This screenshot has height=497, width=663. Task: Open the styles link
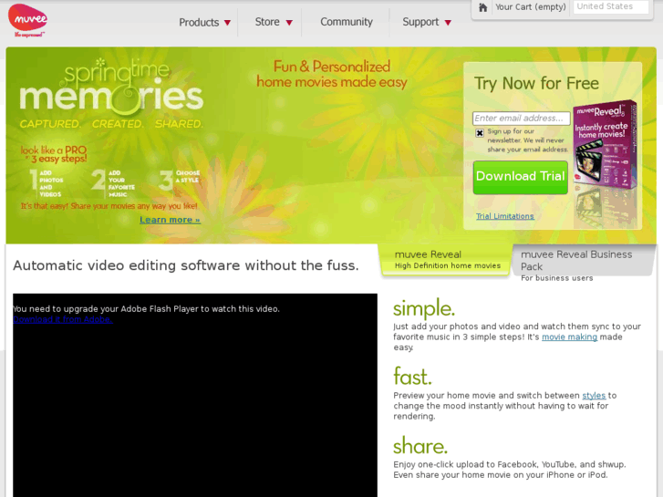click(594, 396)
